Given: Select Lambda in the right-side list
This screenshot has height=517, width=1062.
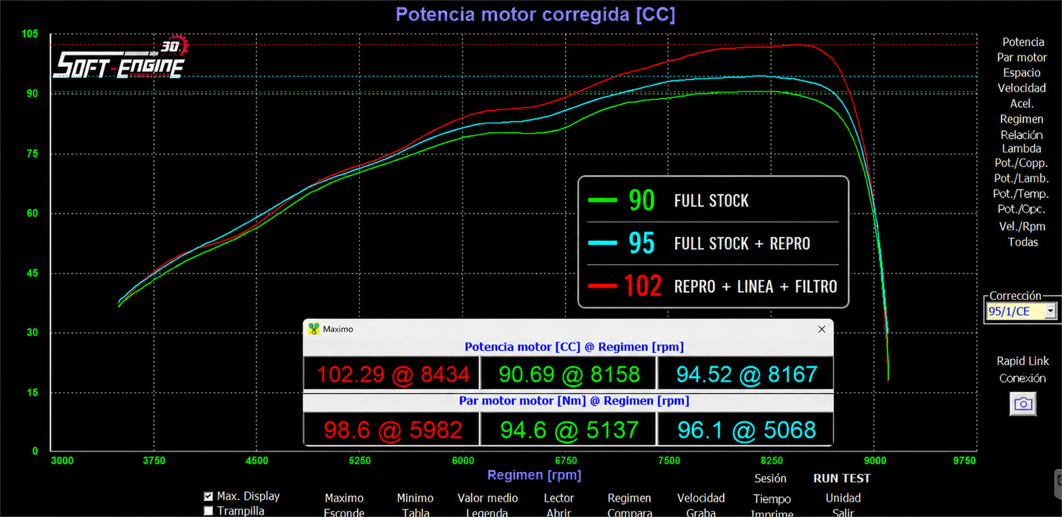Looking at the screenshot, I should click(x=1022, y=148).
